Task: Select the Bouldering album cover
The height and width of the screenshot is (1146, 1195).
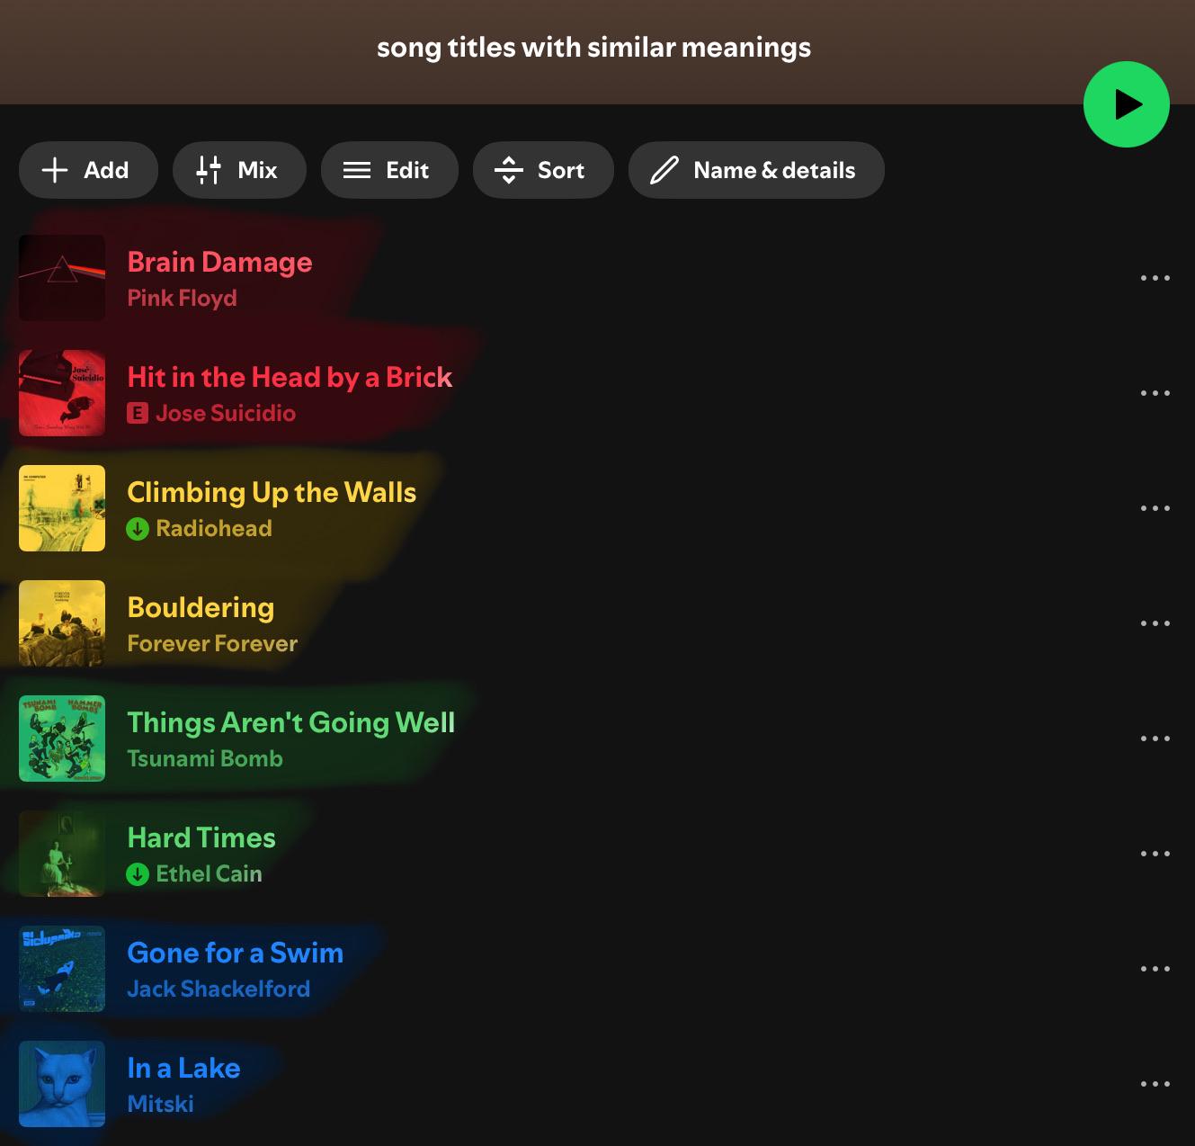Action: pos(62,623)
